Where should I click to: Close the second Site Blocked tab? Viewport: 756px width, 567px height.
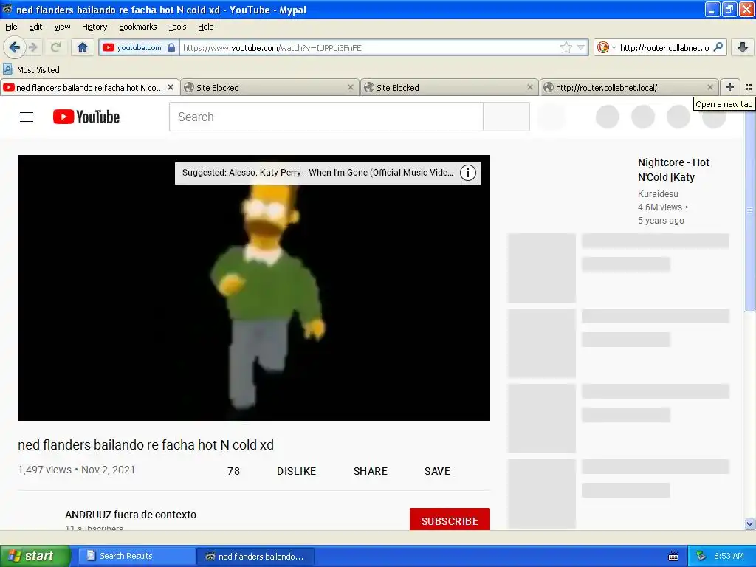click(x=530, y=87)
